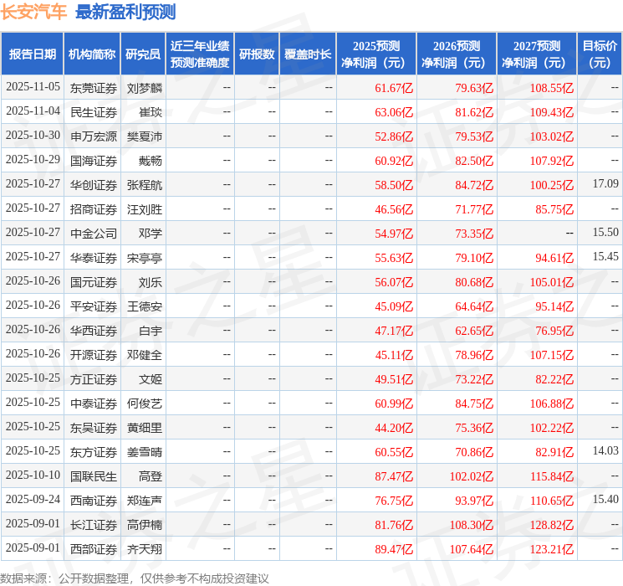The height and width of the screenshot is (586, 623).
Task: Select analyst 王德安
Action: 145,306
